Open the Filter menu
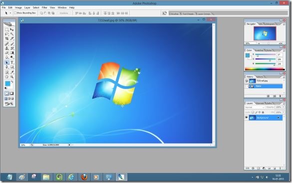292x183 pixels. pos(44,7)
